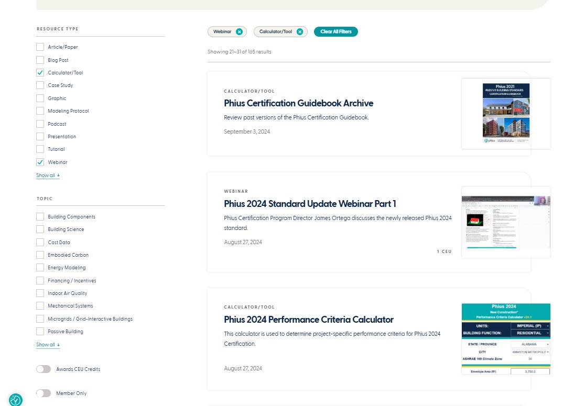Select the Energy Modeling topic
Image resolution: width=585 pixels, height=406 pixels.
40,267
